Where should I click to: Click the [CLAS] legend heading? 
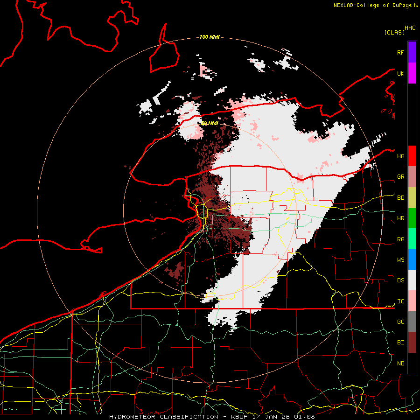[394, 32]
